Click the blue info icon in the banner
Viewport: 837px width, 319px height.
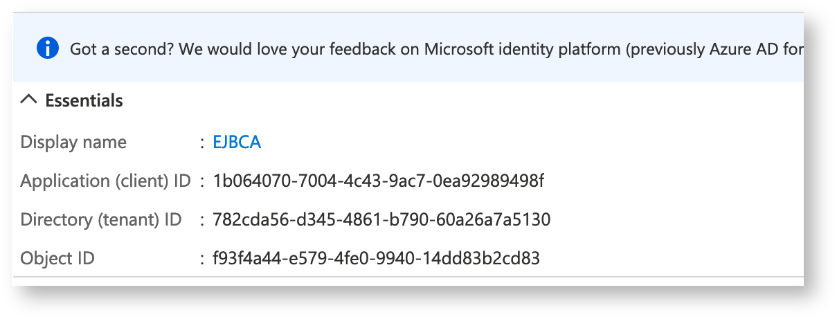pos(47,48)
